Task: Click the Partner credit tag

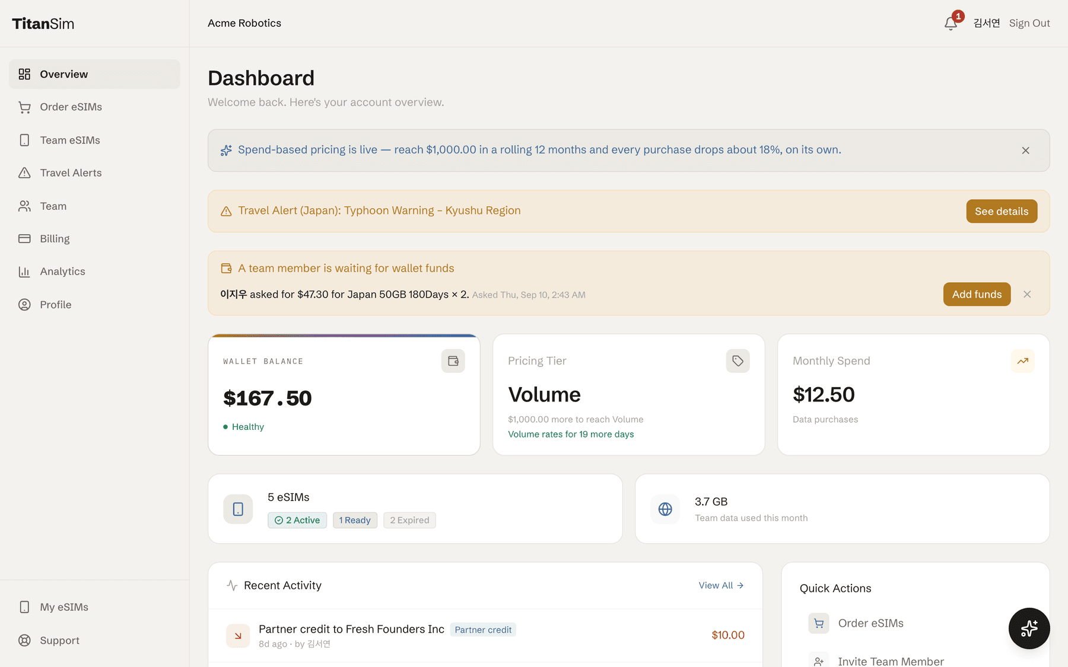Action: pos(483,630)
